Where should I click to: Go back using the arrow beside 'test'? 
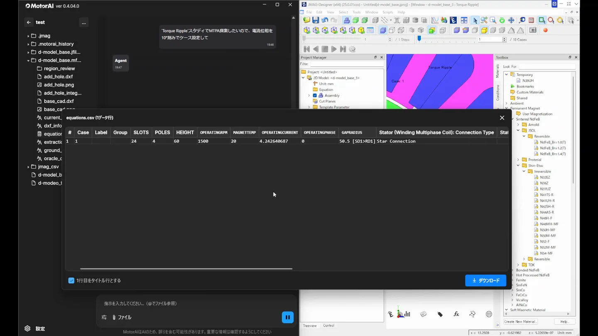pos(29,22)
